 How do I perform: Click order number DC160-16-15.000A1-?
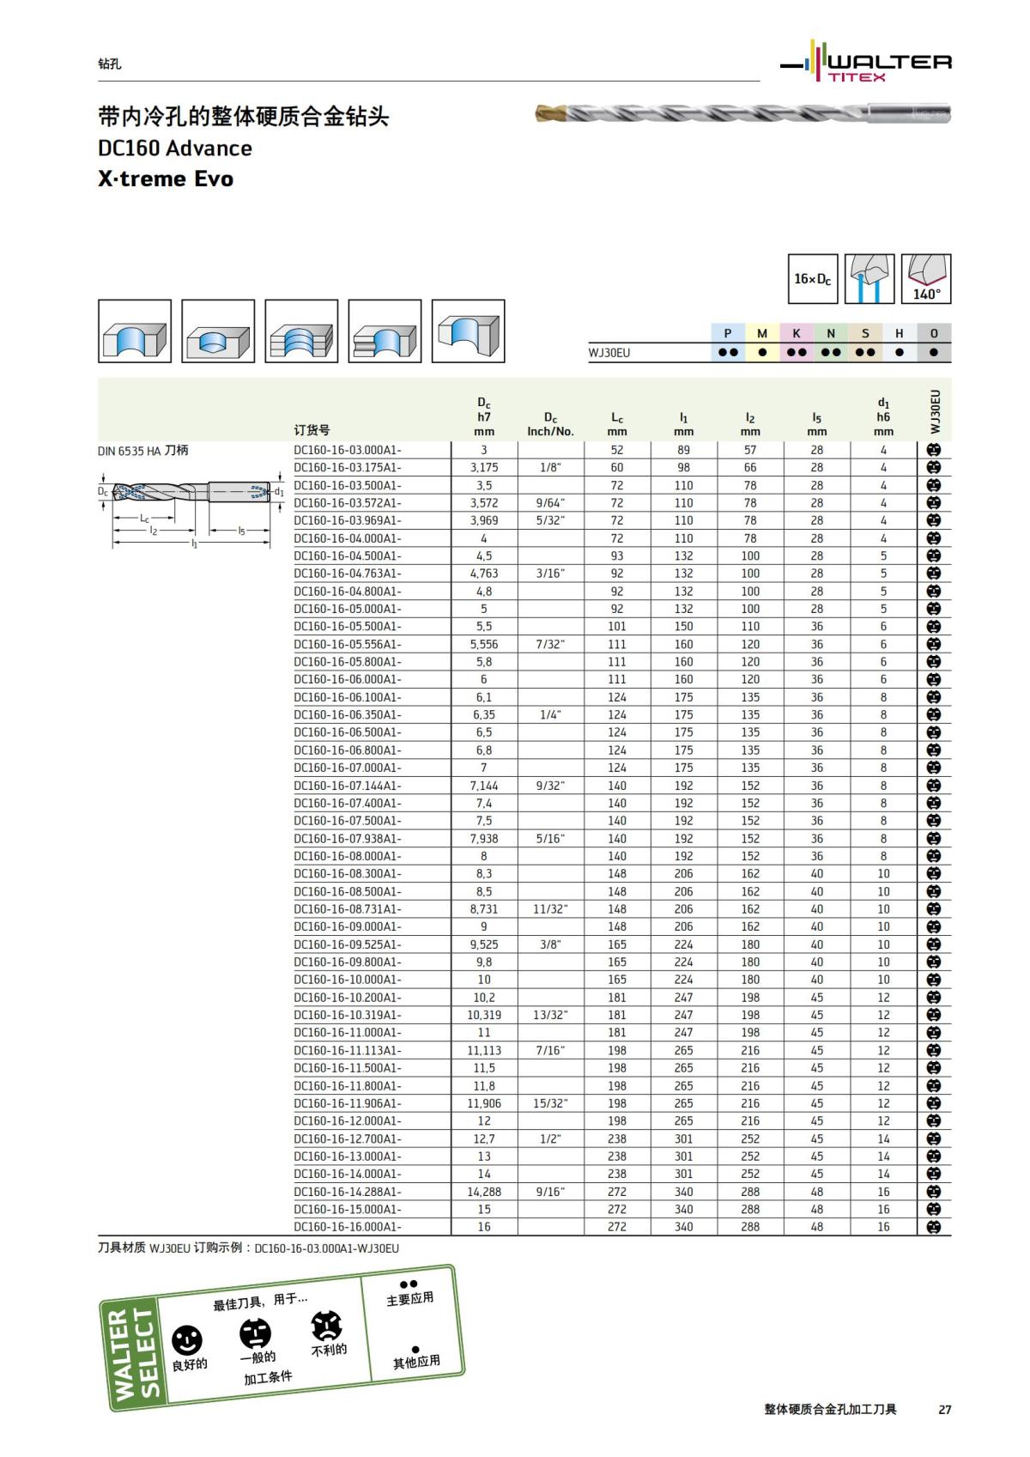tap(348, 1209)
